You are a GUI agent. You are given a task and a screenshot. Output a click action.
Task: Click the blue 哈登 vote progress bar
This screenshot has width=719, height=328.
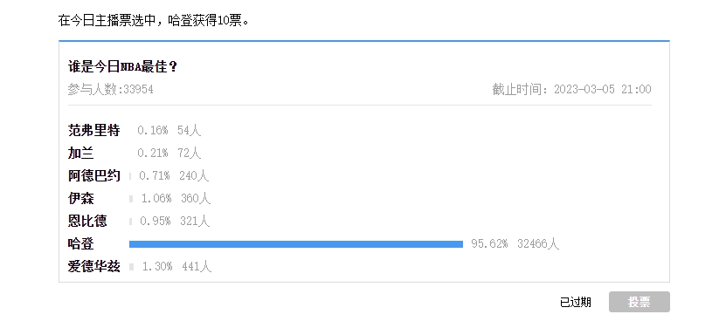point(296,244)
